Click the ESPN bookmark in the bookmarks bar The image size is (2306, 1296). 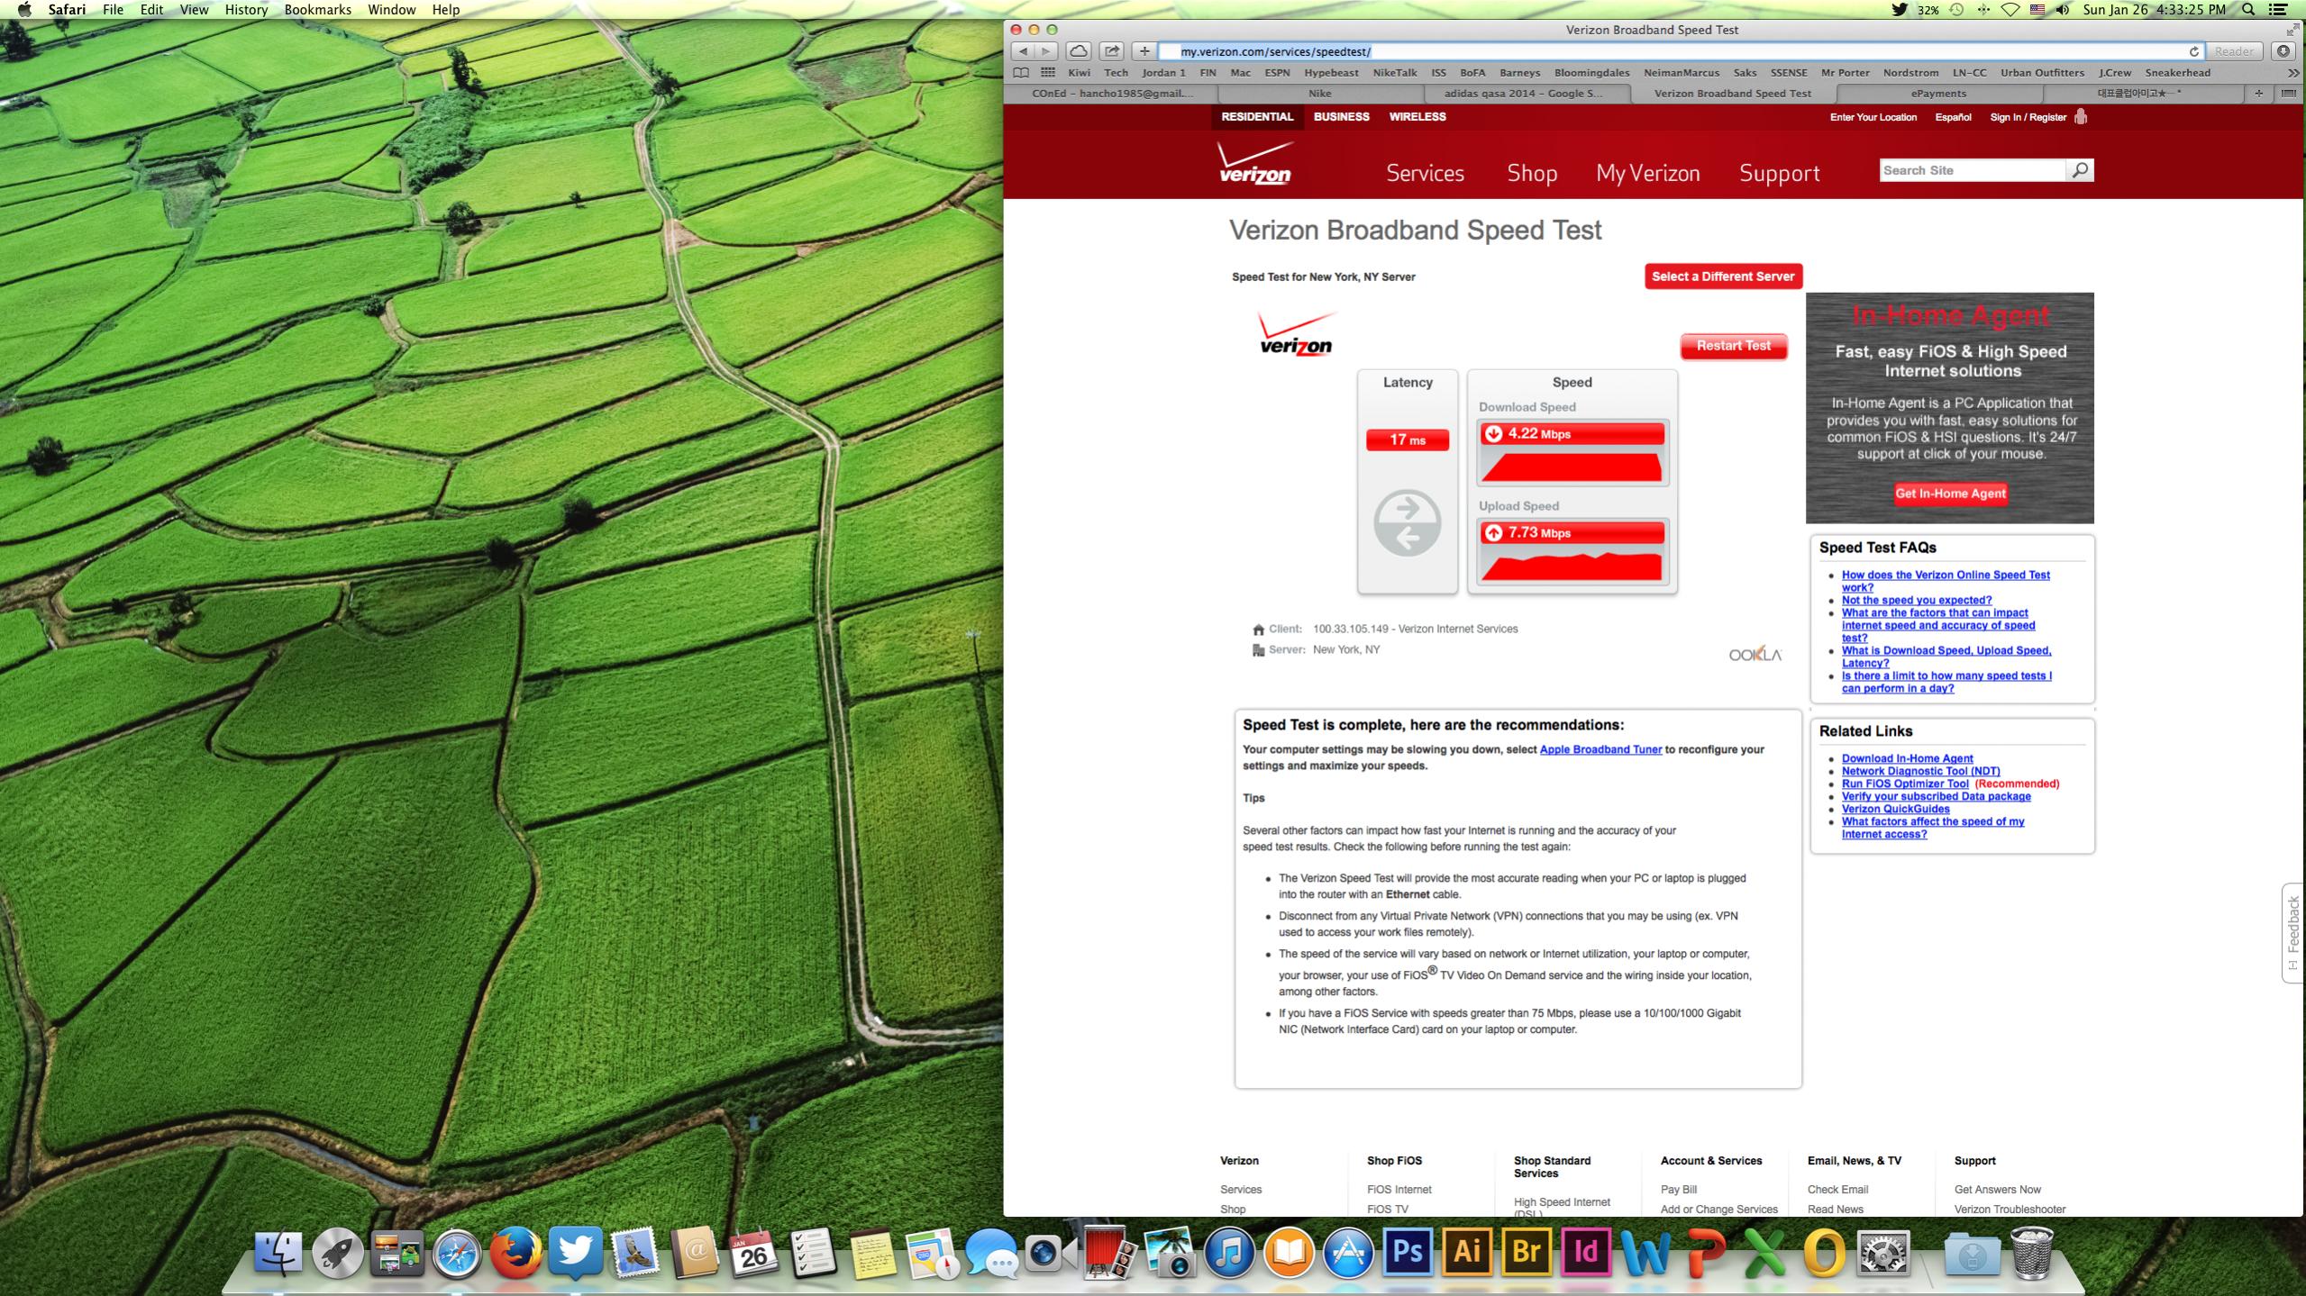[x=1277, y=73]
